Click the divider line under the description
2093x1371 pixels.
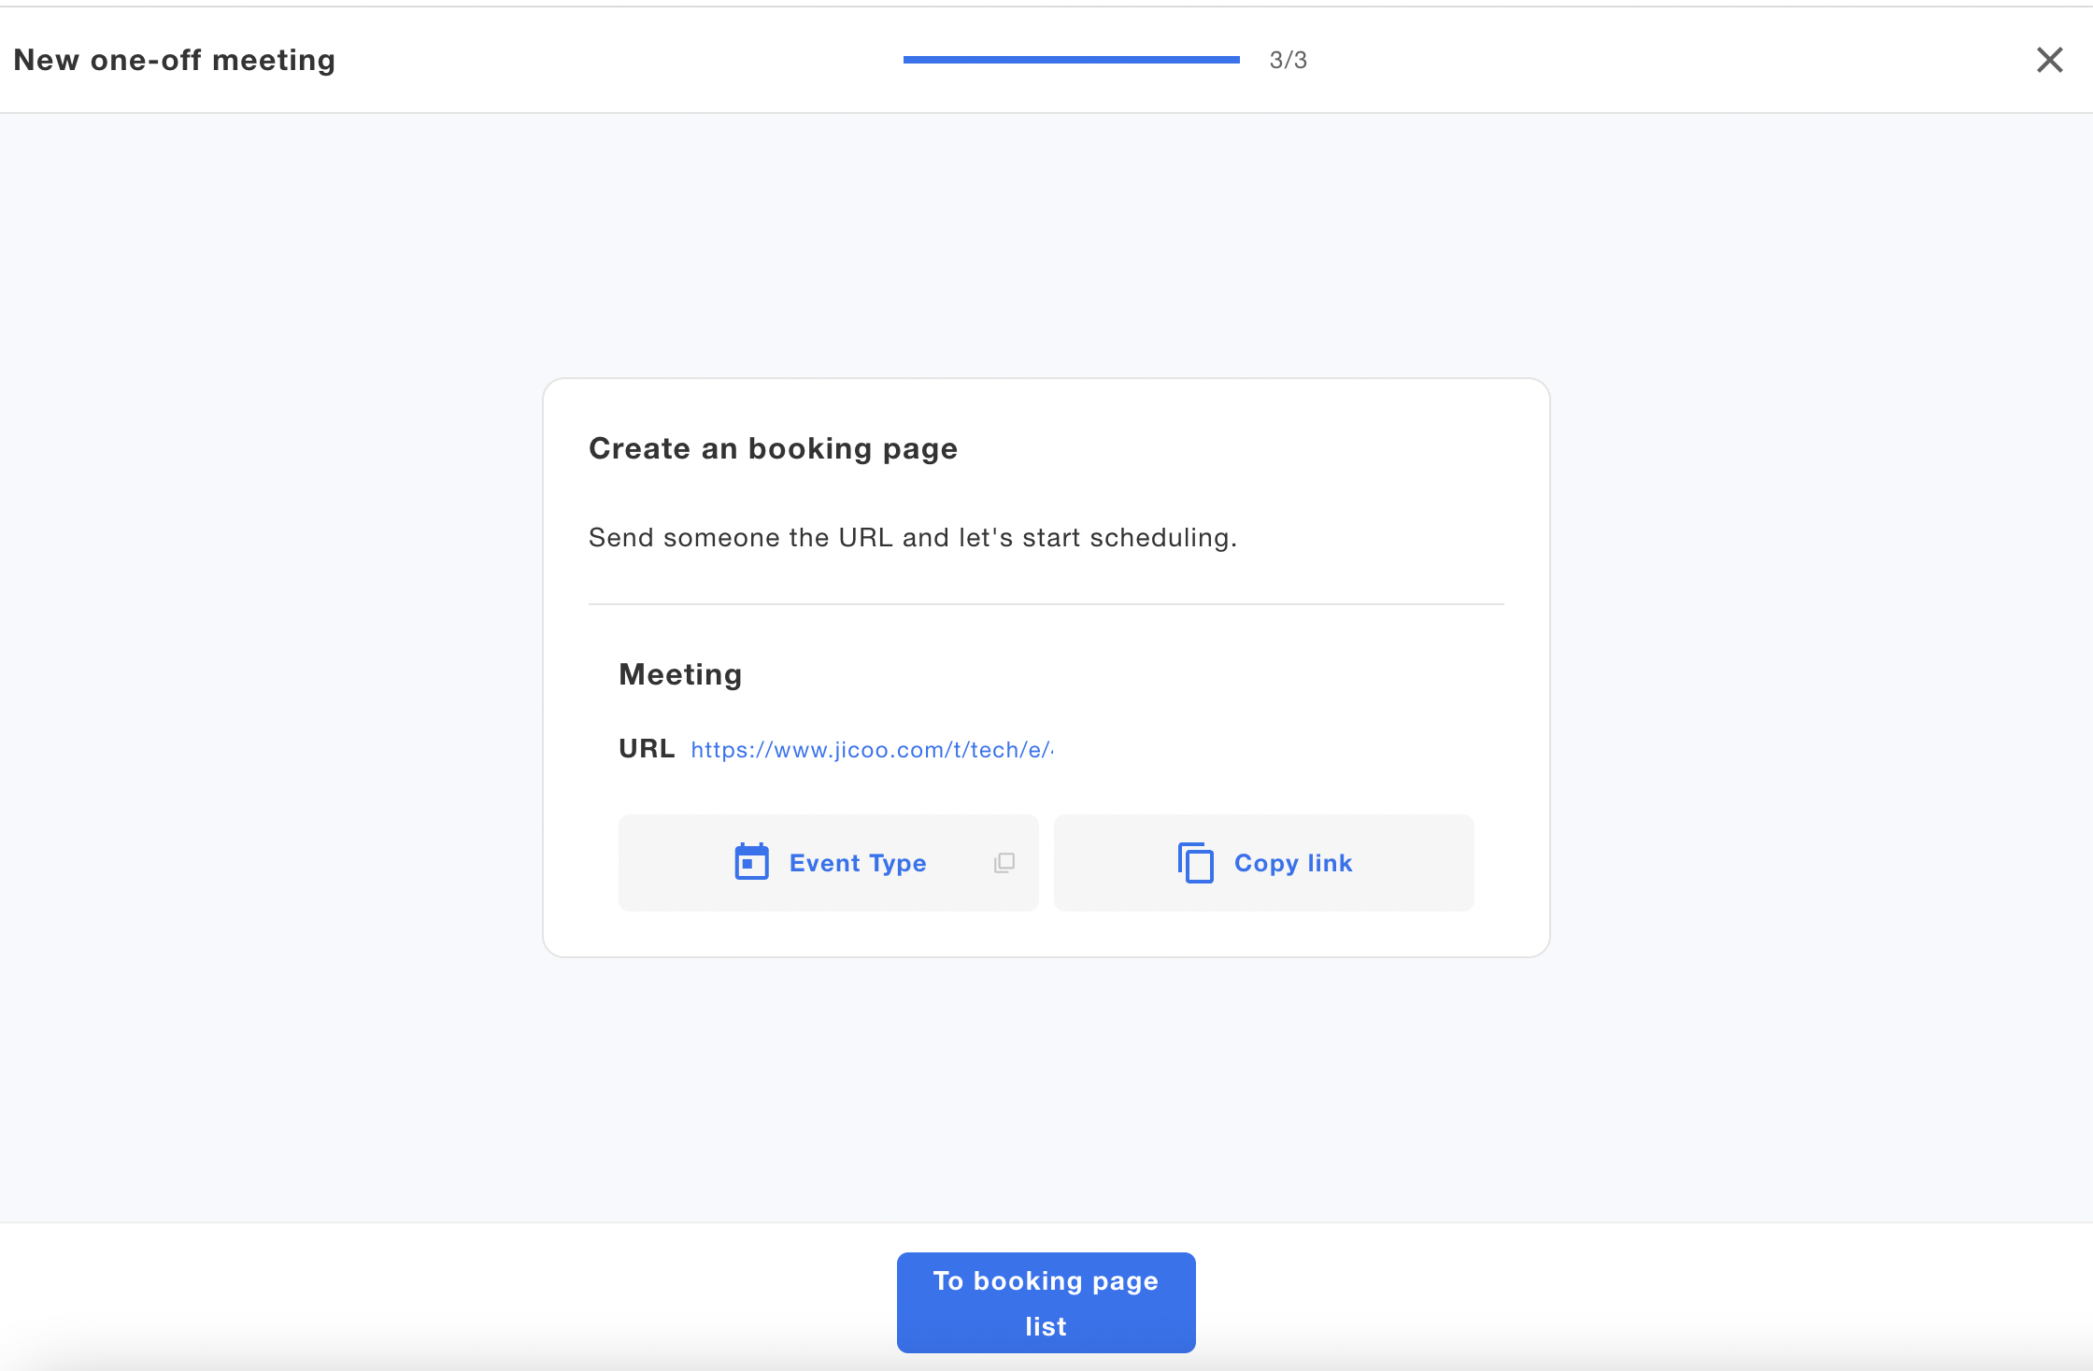(x=1046, y=604)
